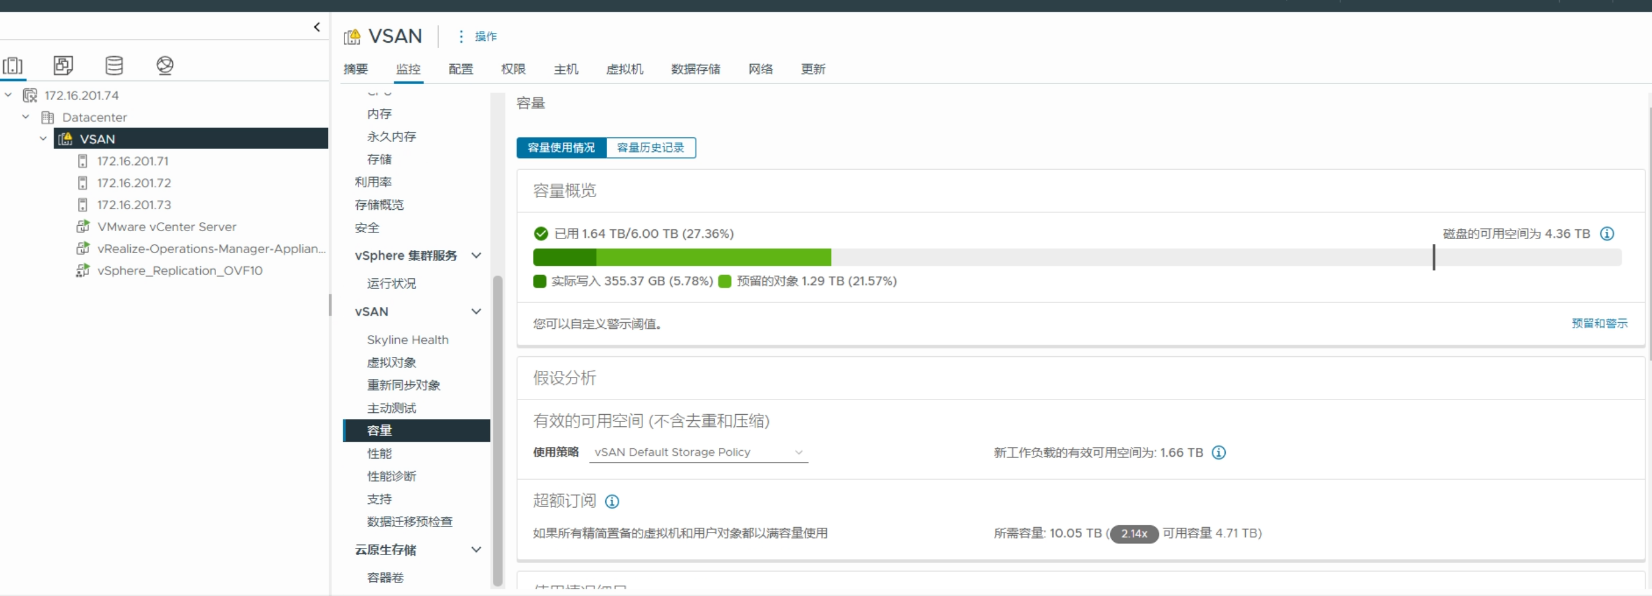Click the dark green 实际写入 legend swatch

(x=539, y=281)
